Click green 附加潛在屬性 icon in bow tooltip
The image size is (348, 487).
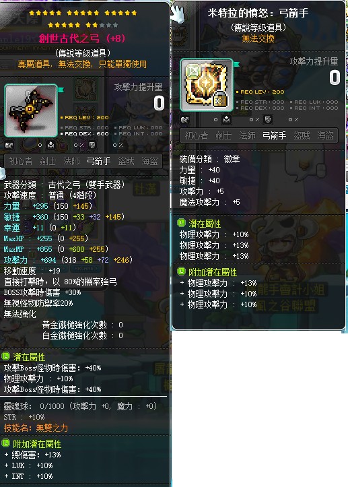point(5,443)
